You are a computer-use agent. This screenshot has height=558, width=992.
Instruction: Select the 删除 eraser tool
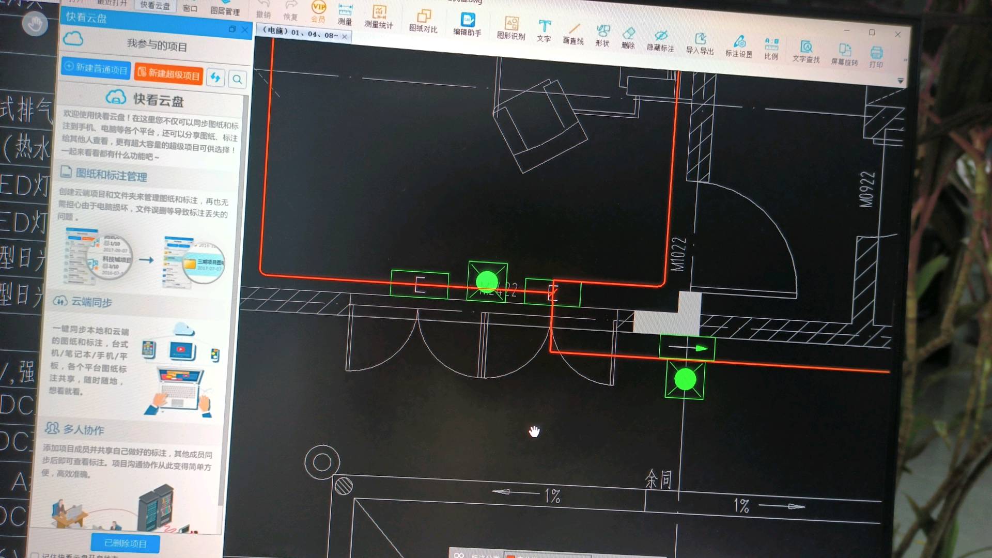tap(628, 38)
